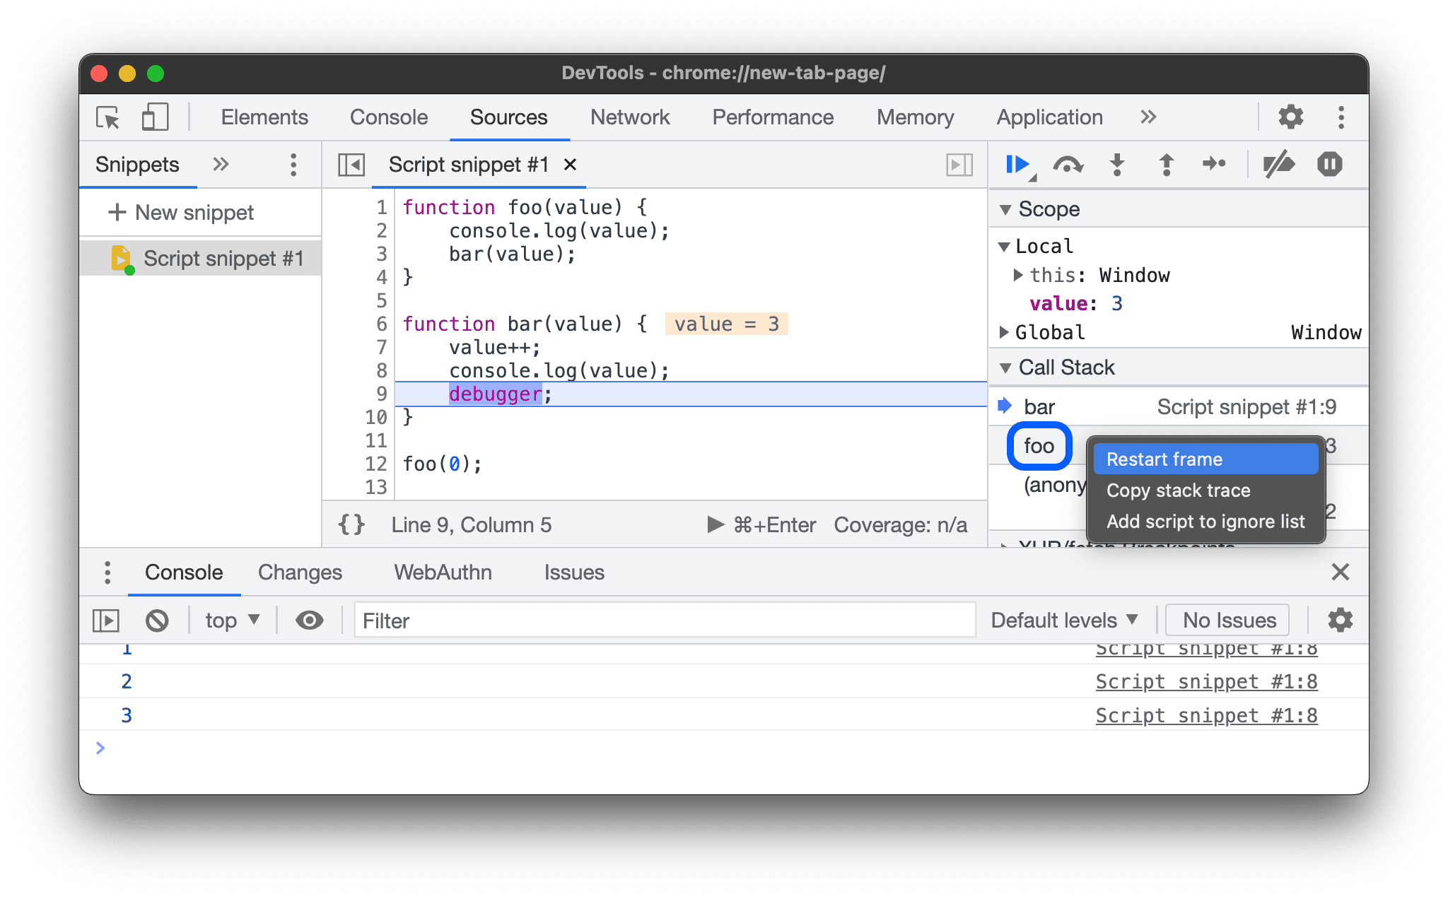Expand the Global scope section
This screenshot has width=1448, height=899.
[1010, 332]
